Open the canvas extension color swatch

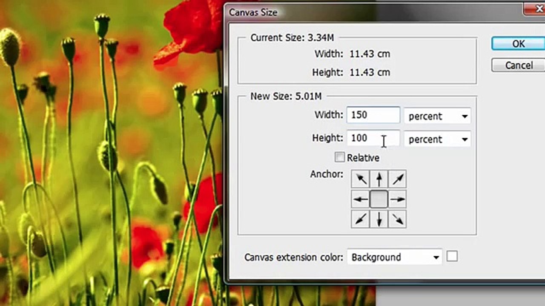(x=452, y=256)
